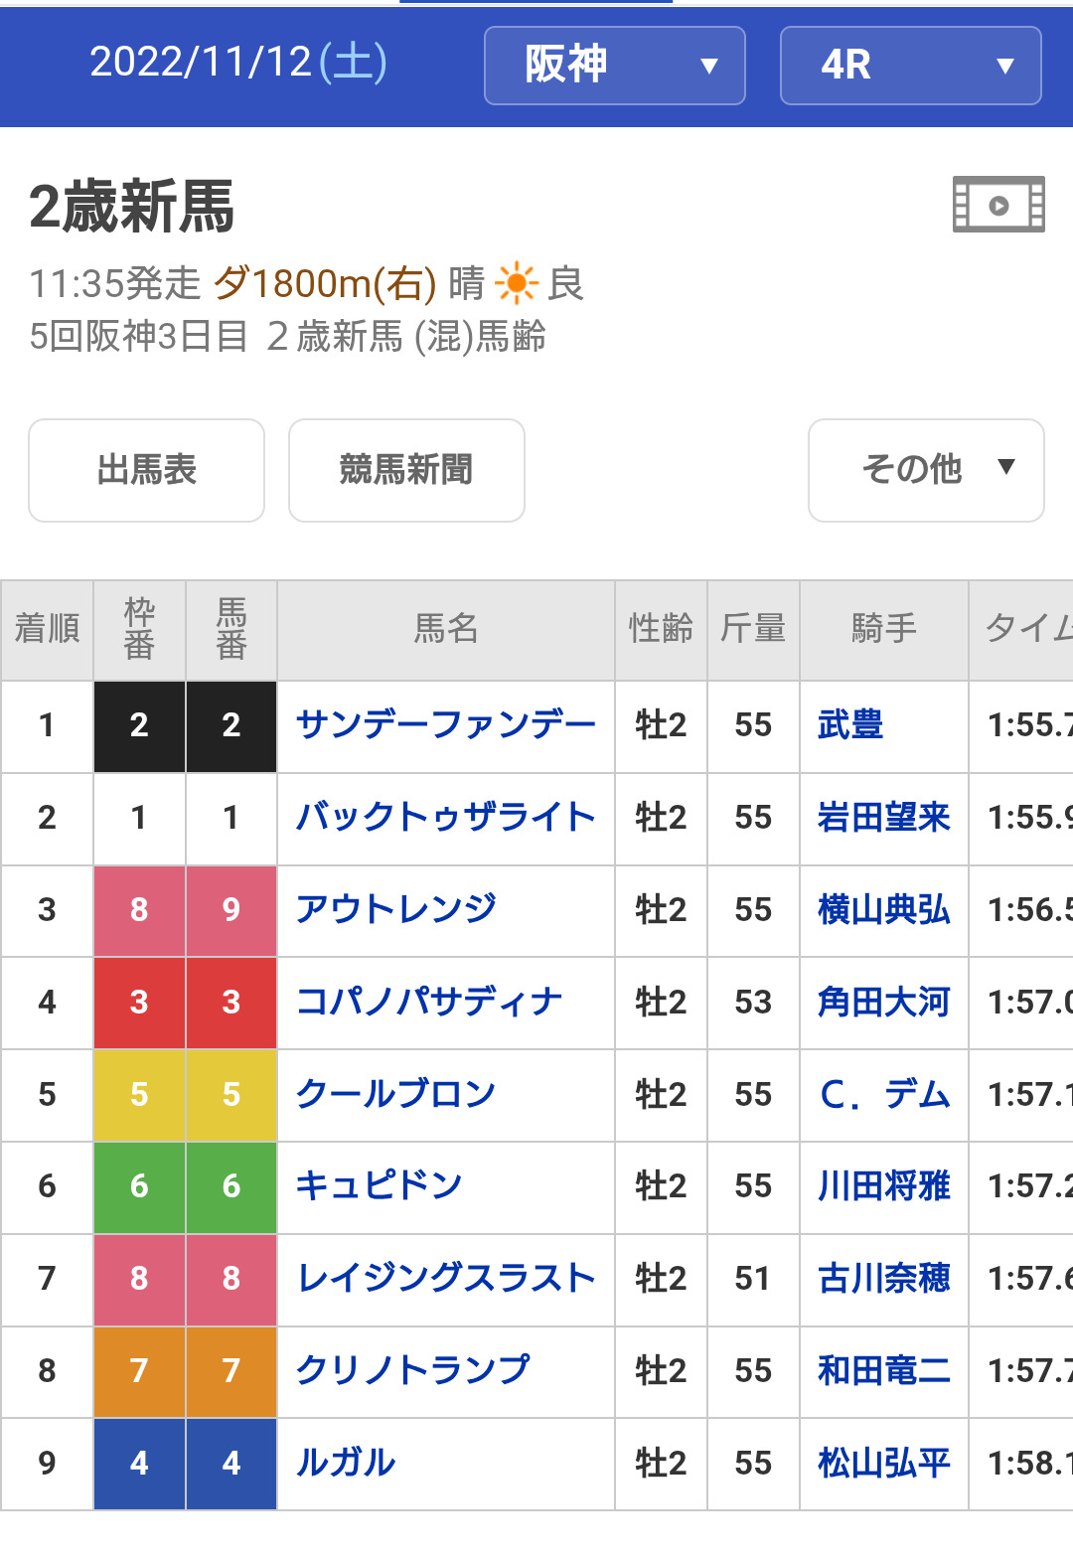
Task: View jockey 古川奈穂 profile
Action: click(883, 1279)
